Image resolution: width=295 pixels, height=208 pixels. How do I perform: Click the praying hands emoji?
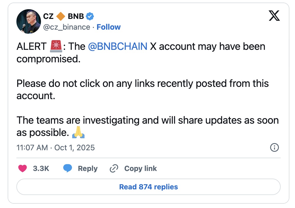click(78, 133)
